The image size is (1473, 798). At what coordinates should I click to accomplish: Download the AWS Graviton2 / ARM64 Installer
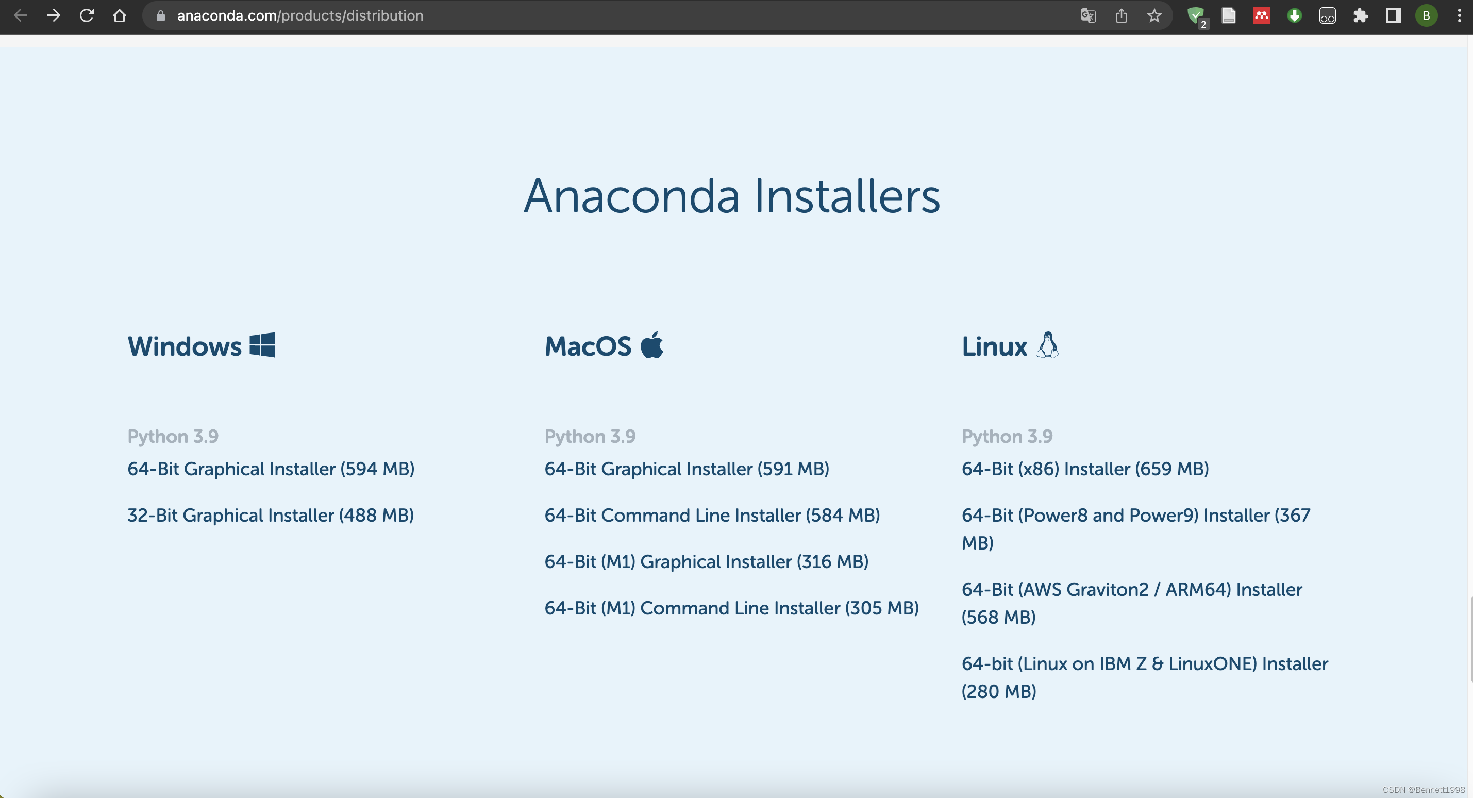[x=1132, y=604]
